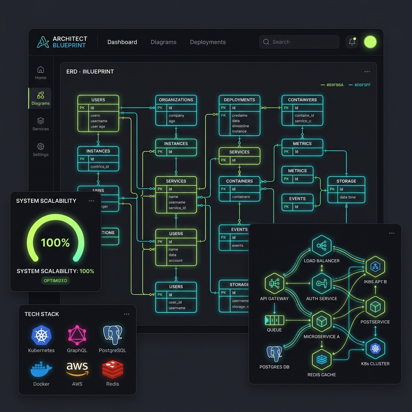Click the Redis tech stack icon
This screenshot has height=412, width=412.
[x=113, y=369]
